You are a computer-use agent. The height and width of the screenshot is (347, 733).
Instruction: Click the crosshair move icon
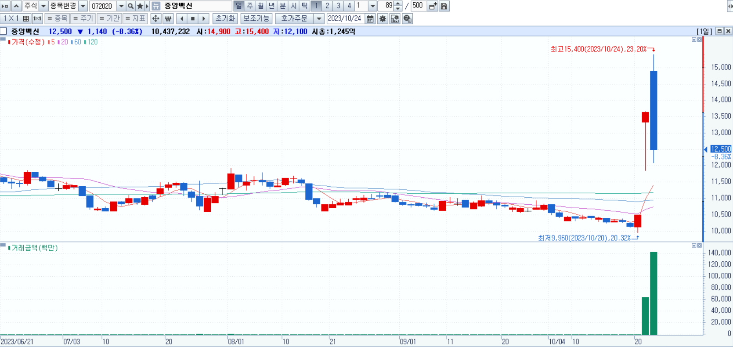pyautogui.click(x=155, y=18)
